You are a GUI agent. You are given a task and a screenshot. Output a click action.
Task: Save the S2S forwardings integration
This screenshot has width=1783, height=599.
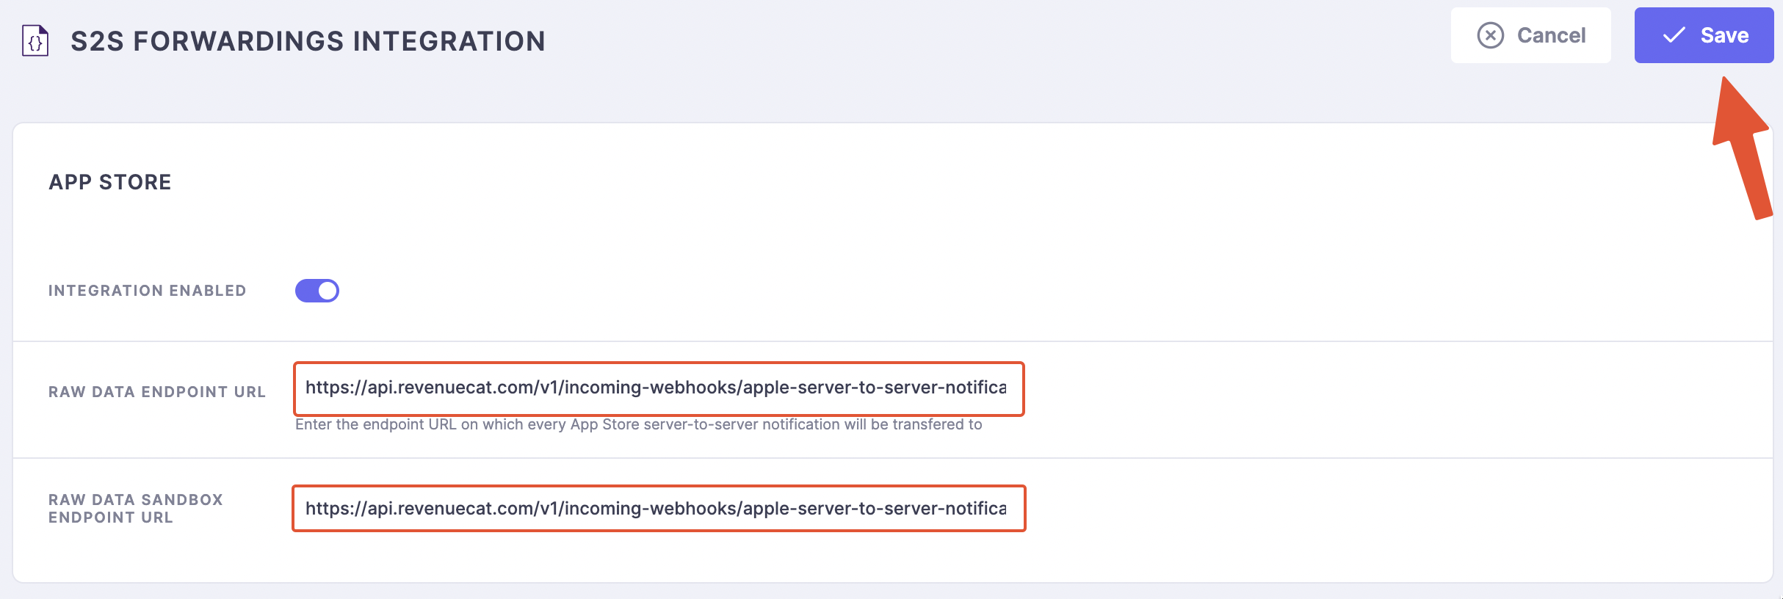click(x=1704, y=35)
